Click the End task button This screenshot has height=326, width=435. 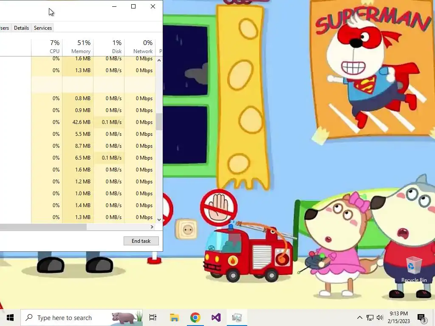(x=141, y=241)
